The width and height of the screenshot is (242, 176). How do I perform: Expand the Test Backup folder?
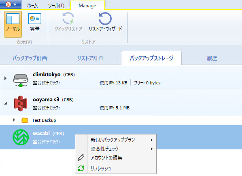point(14,120)
